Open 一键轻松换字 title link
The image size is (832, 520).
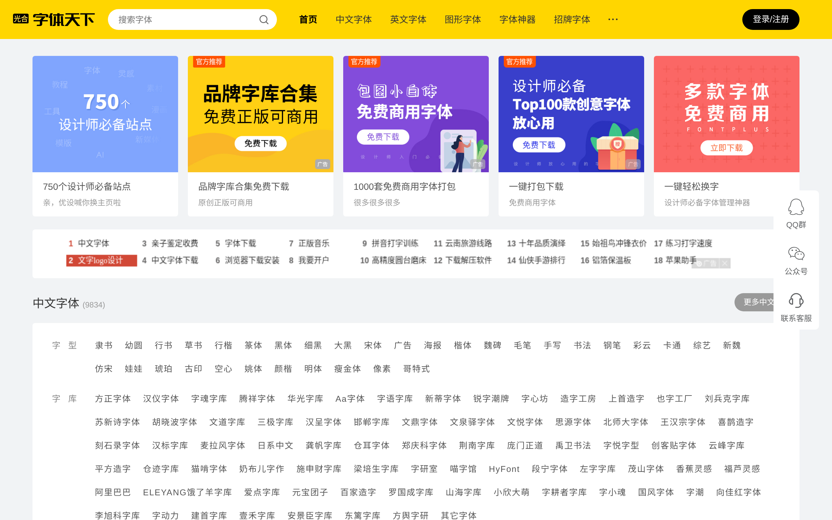click(x=691, y=187)
